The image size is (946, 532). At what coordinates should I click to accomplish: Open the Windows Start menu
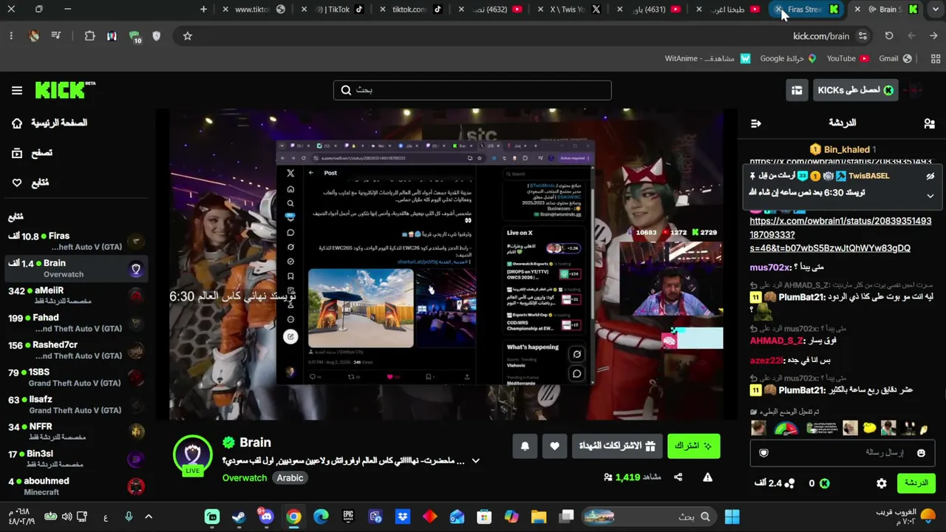tap(732, 516)
